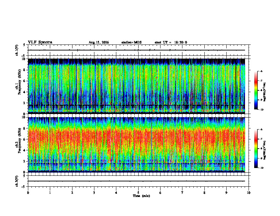Click the ch.1 color scale bar
This screenshot has height=216, width=280.
(256, 90)
